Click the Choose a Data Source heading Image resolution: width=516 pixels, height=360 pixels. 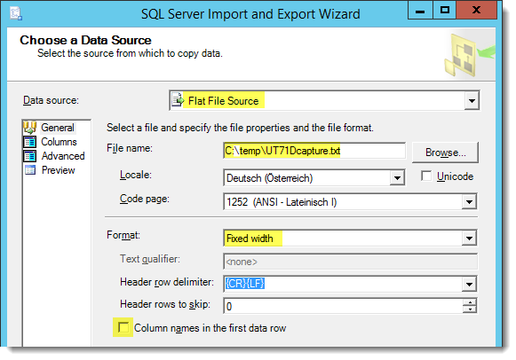click(85, 40)
